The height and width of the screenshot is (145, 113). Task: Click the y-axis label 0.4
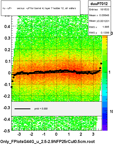(x=7, y=27)
